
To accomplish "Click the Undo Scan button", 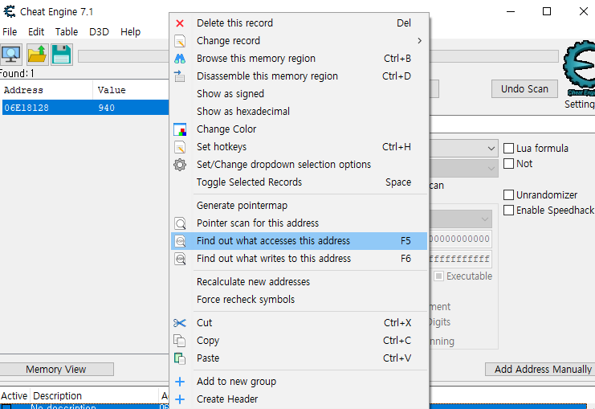I will 524,89.
